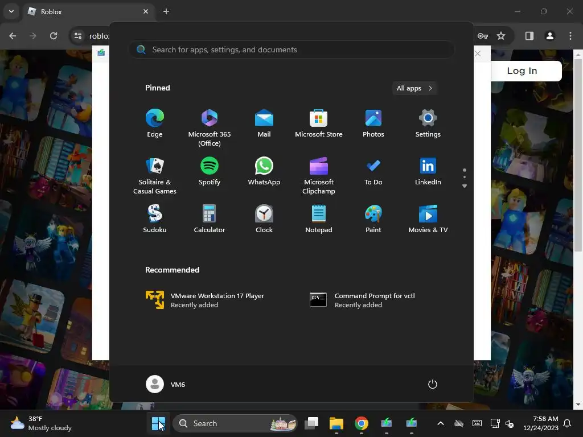This screenshot has height=437, width=583.
Task: Open Chrome tab search dropdown
Action: (x=11, y=11)
